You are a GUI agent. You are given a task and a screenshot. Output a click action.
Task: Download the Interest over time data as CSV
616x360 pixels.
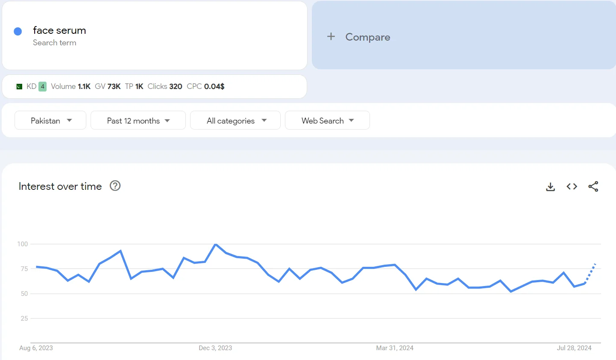click(x=550, y=186)
